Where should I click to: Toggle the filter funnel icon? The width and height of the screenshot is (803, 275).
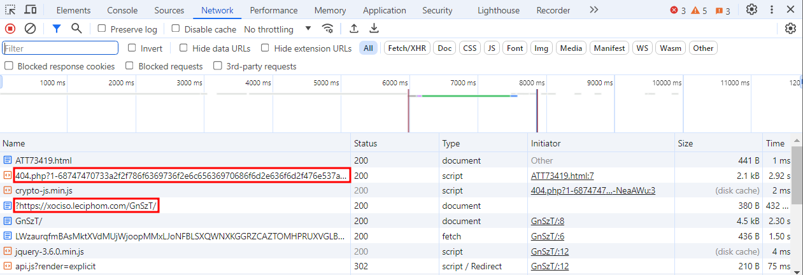tap(57, 29)
